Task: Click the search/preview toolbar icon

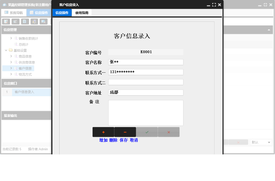Action: [x=6, y=21]
